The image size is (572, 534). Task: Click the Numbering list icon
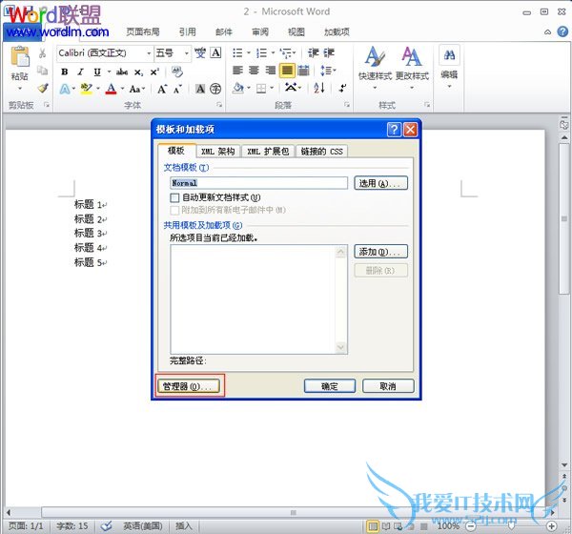tap(261, 53)
